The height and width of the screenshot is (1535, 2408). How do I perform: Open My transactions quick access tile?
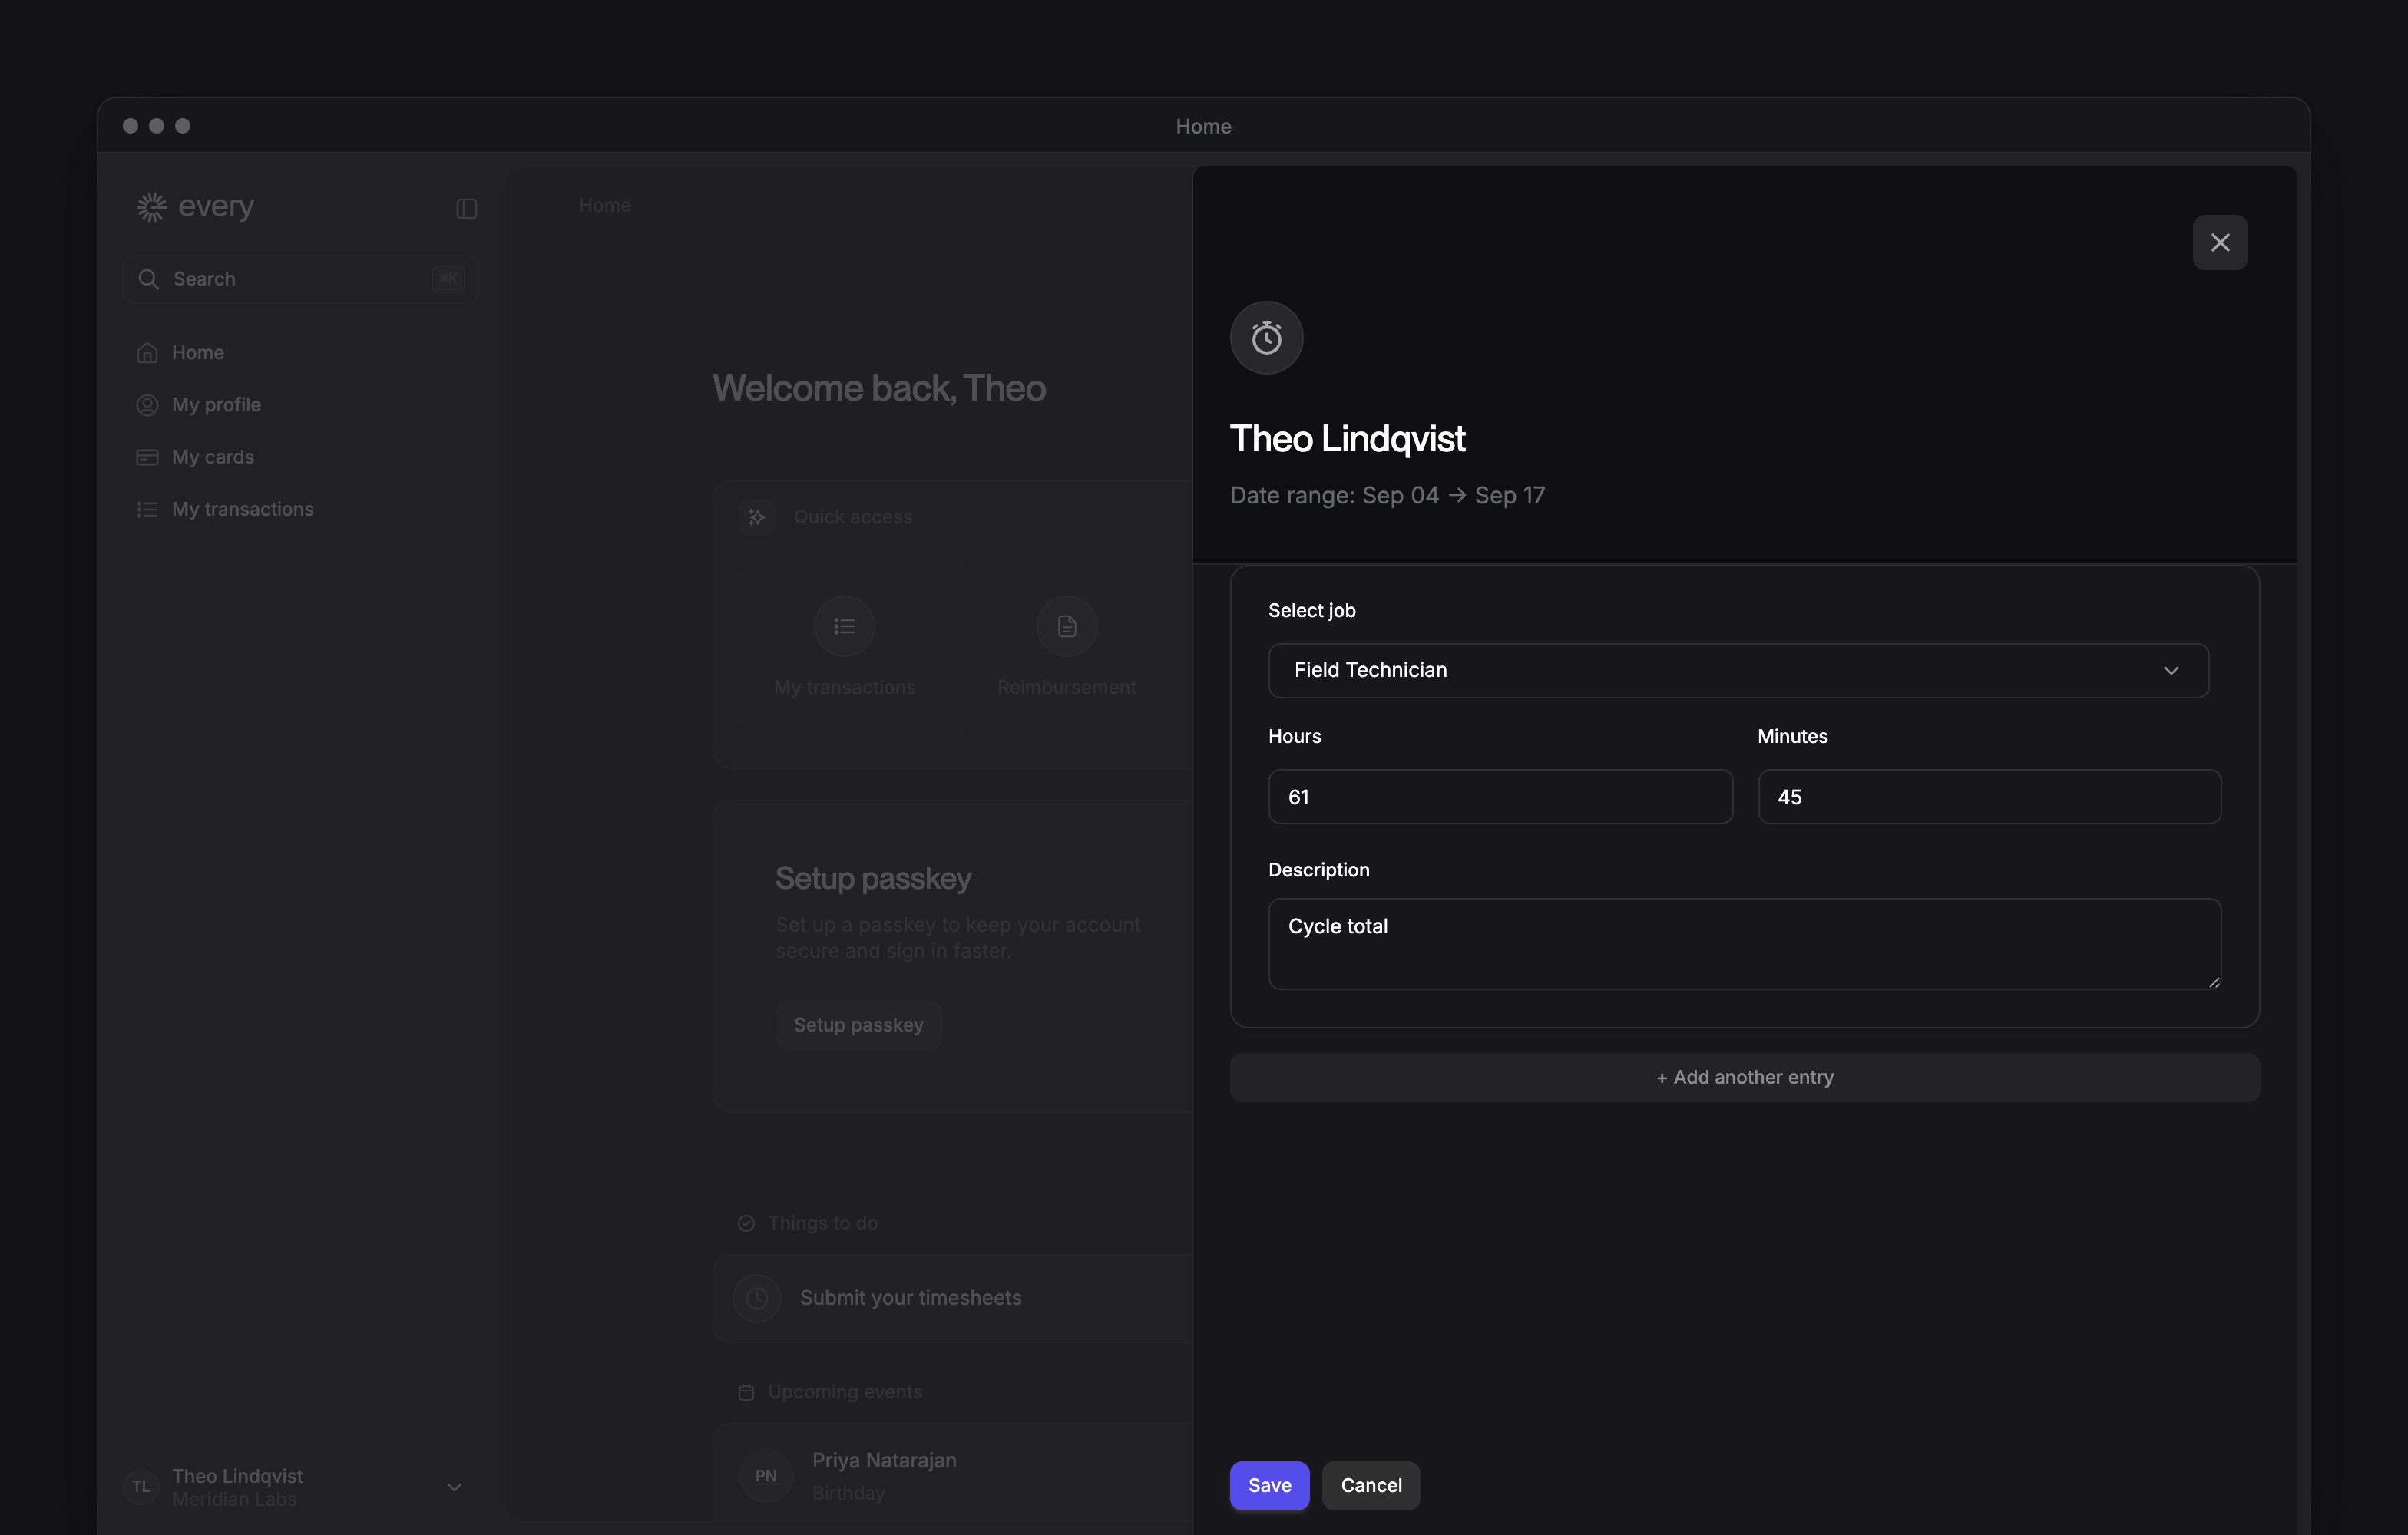(x=844, y=648)
